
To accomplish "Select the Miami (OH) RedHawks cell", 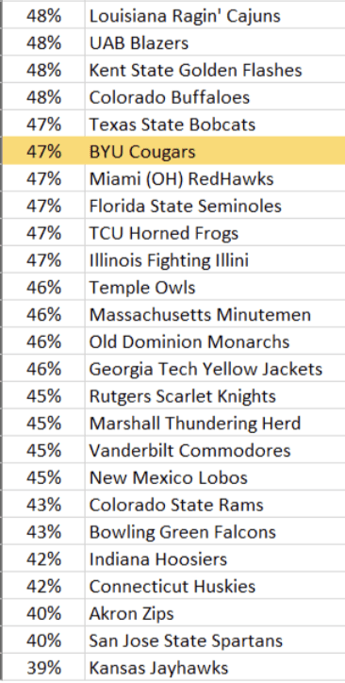I will (x=215, y=178).
